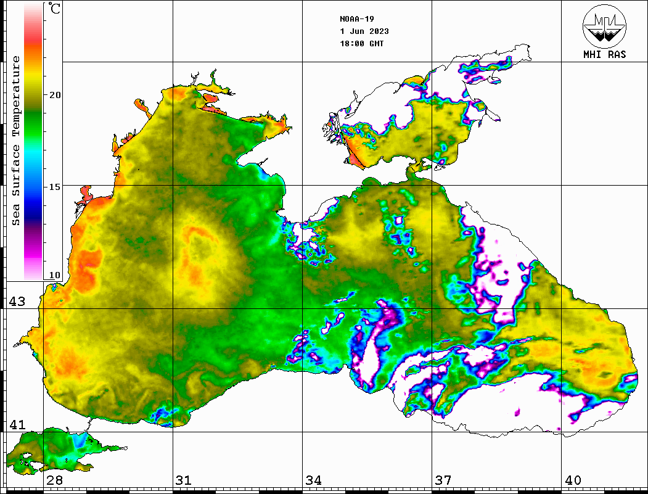Click longitude label 28
648x494 pixels.
click(54, 480)
